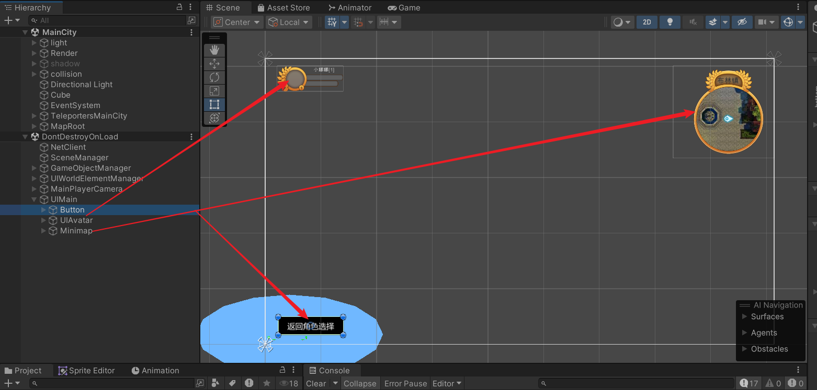817x390 pixels.
Task: Select the Minimap object in Hierarchy
Action: (x=76, y=231)
